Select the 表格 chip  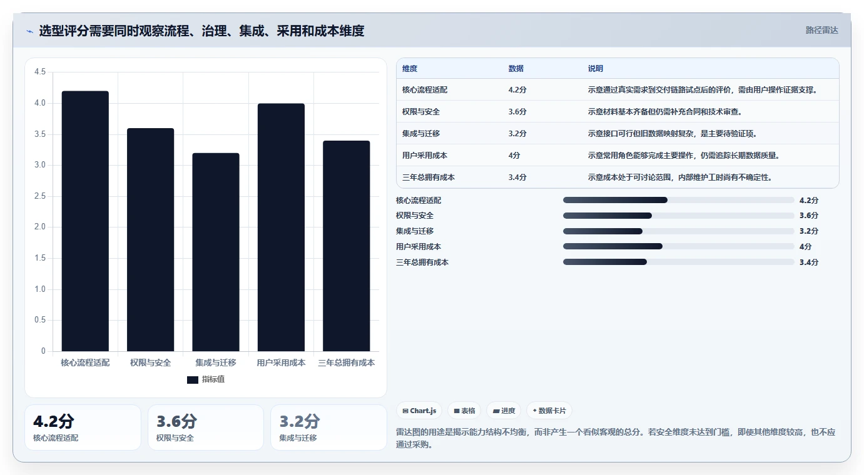coord(465,411)
